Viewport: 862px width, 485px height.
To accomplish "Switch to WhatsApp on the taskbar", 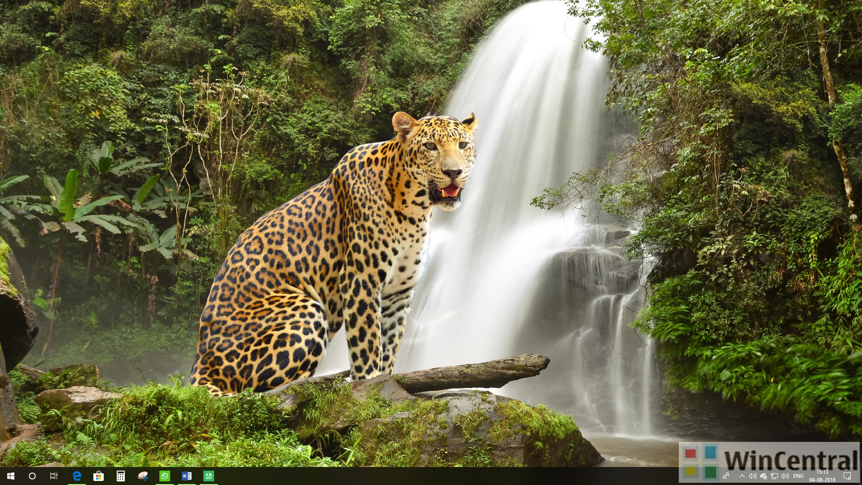I will click(x=165, y=476).
